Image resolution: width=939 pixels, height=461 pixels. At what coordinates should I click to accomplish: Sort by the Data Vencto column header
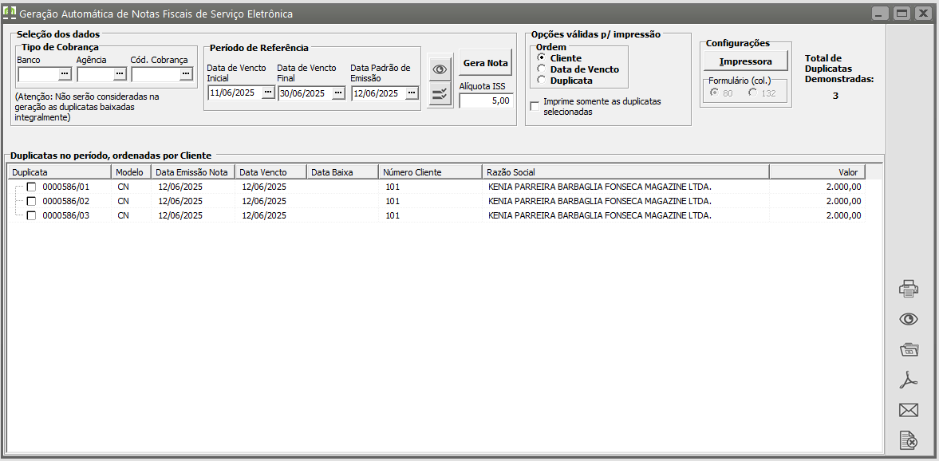pyautogui.click(x=270, y=171)
